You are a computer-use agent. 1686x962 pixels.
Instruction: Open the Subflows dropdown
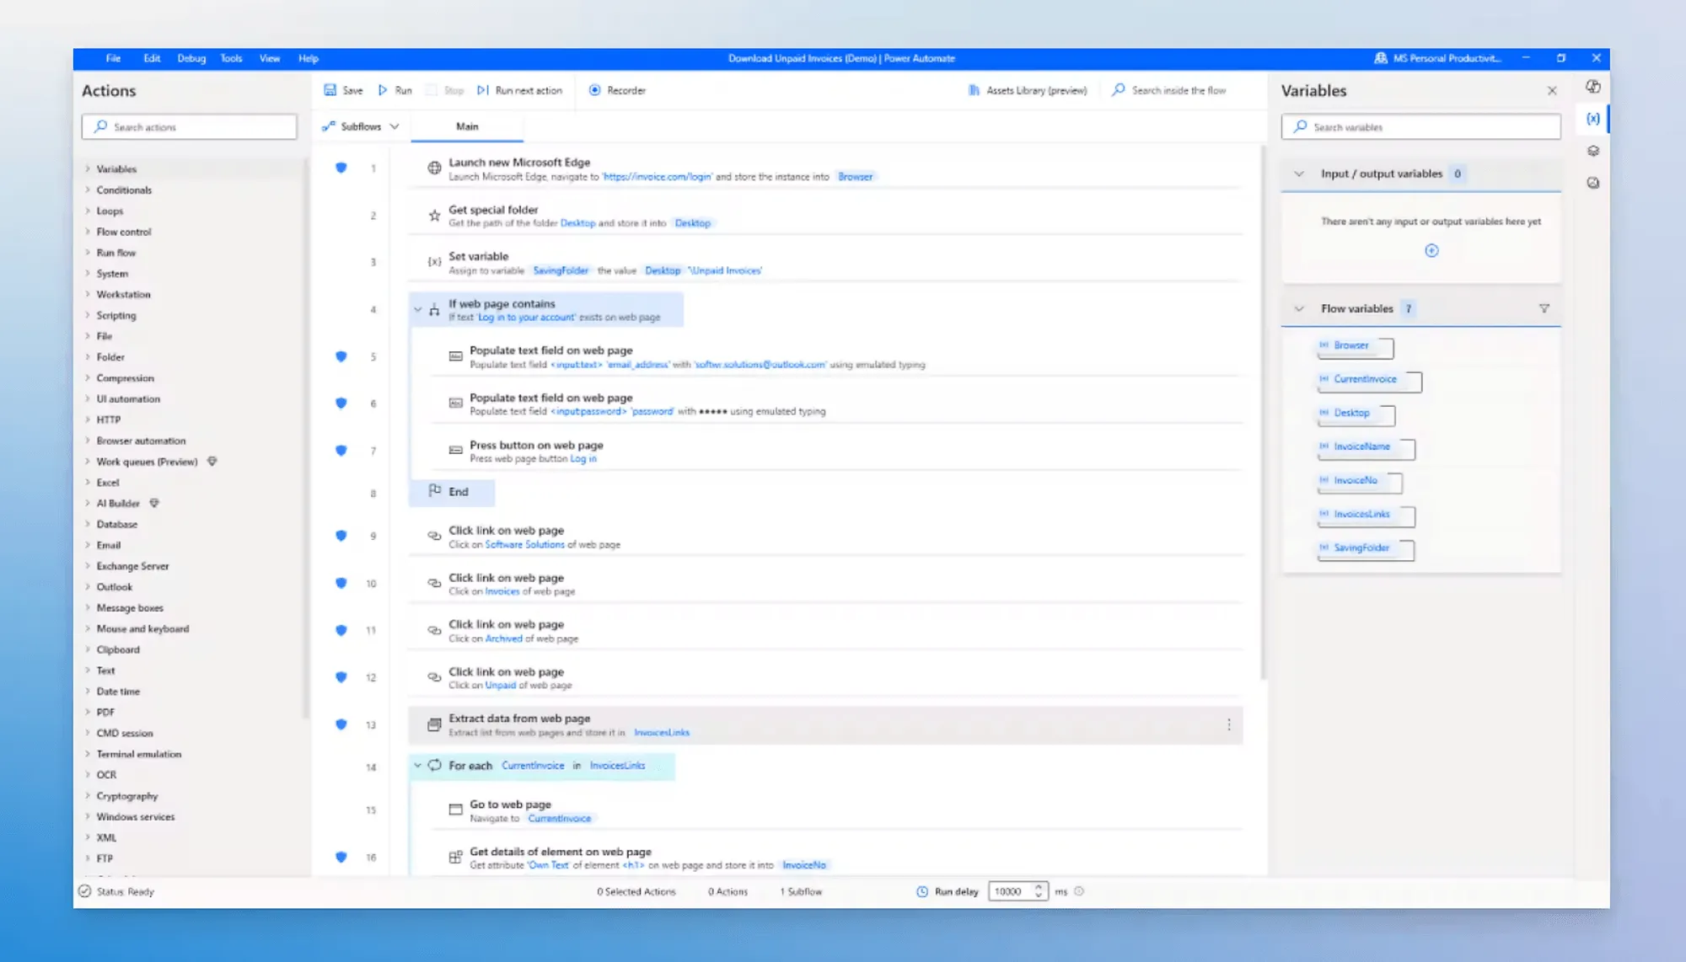[361, 126]
